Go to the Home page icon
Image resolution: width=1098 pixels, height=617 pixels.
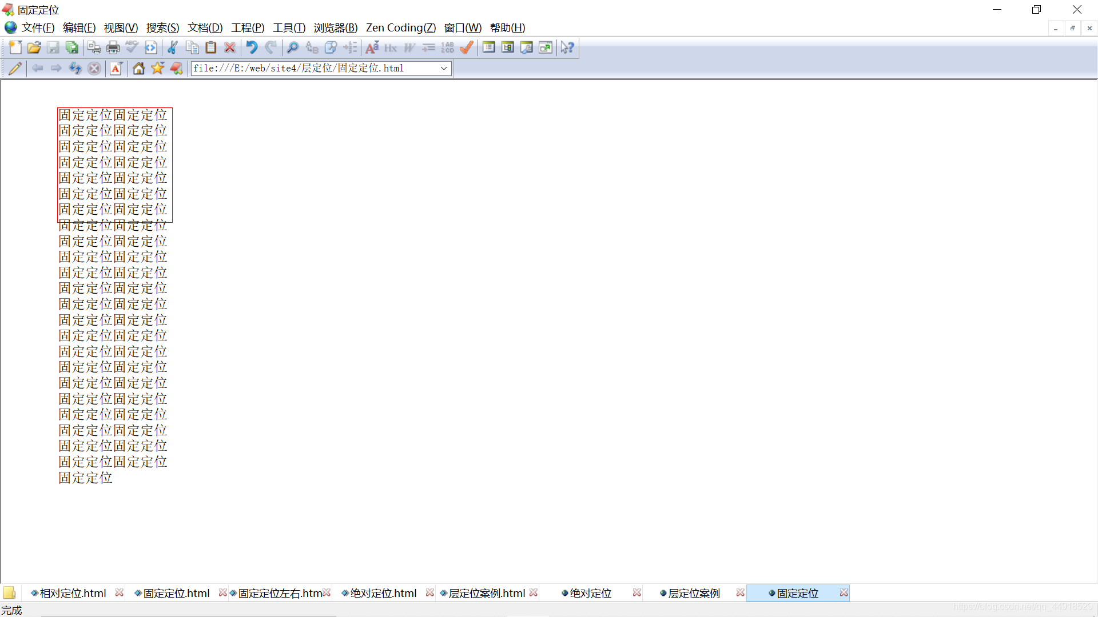tap(138, 69)
